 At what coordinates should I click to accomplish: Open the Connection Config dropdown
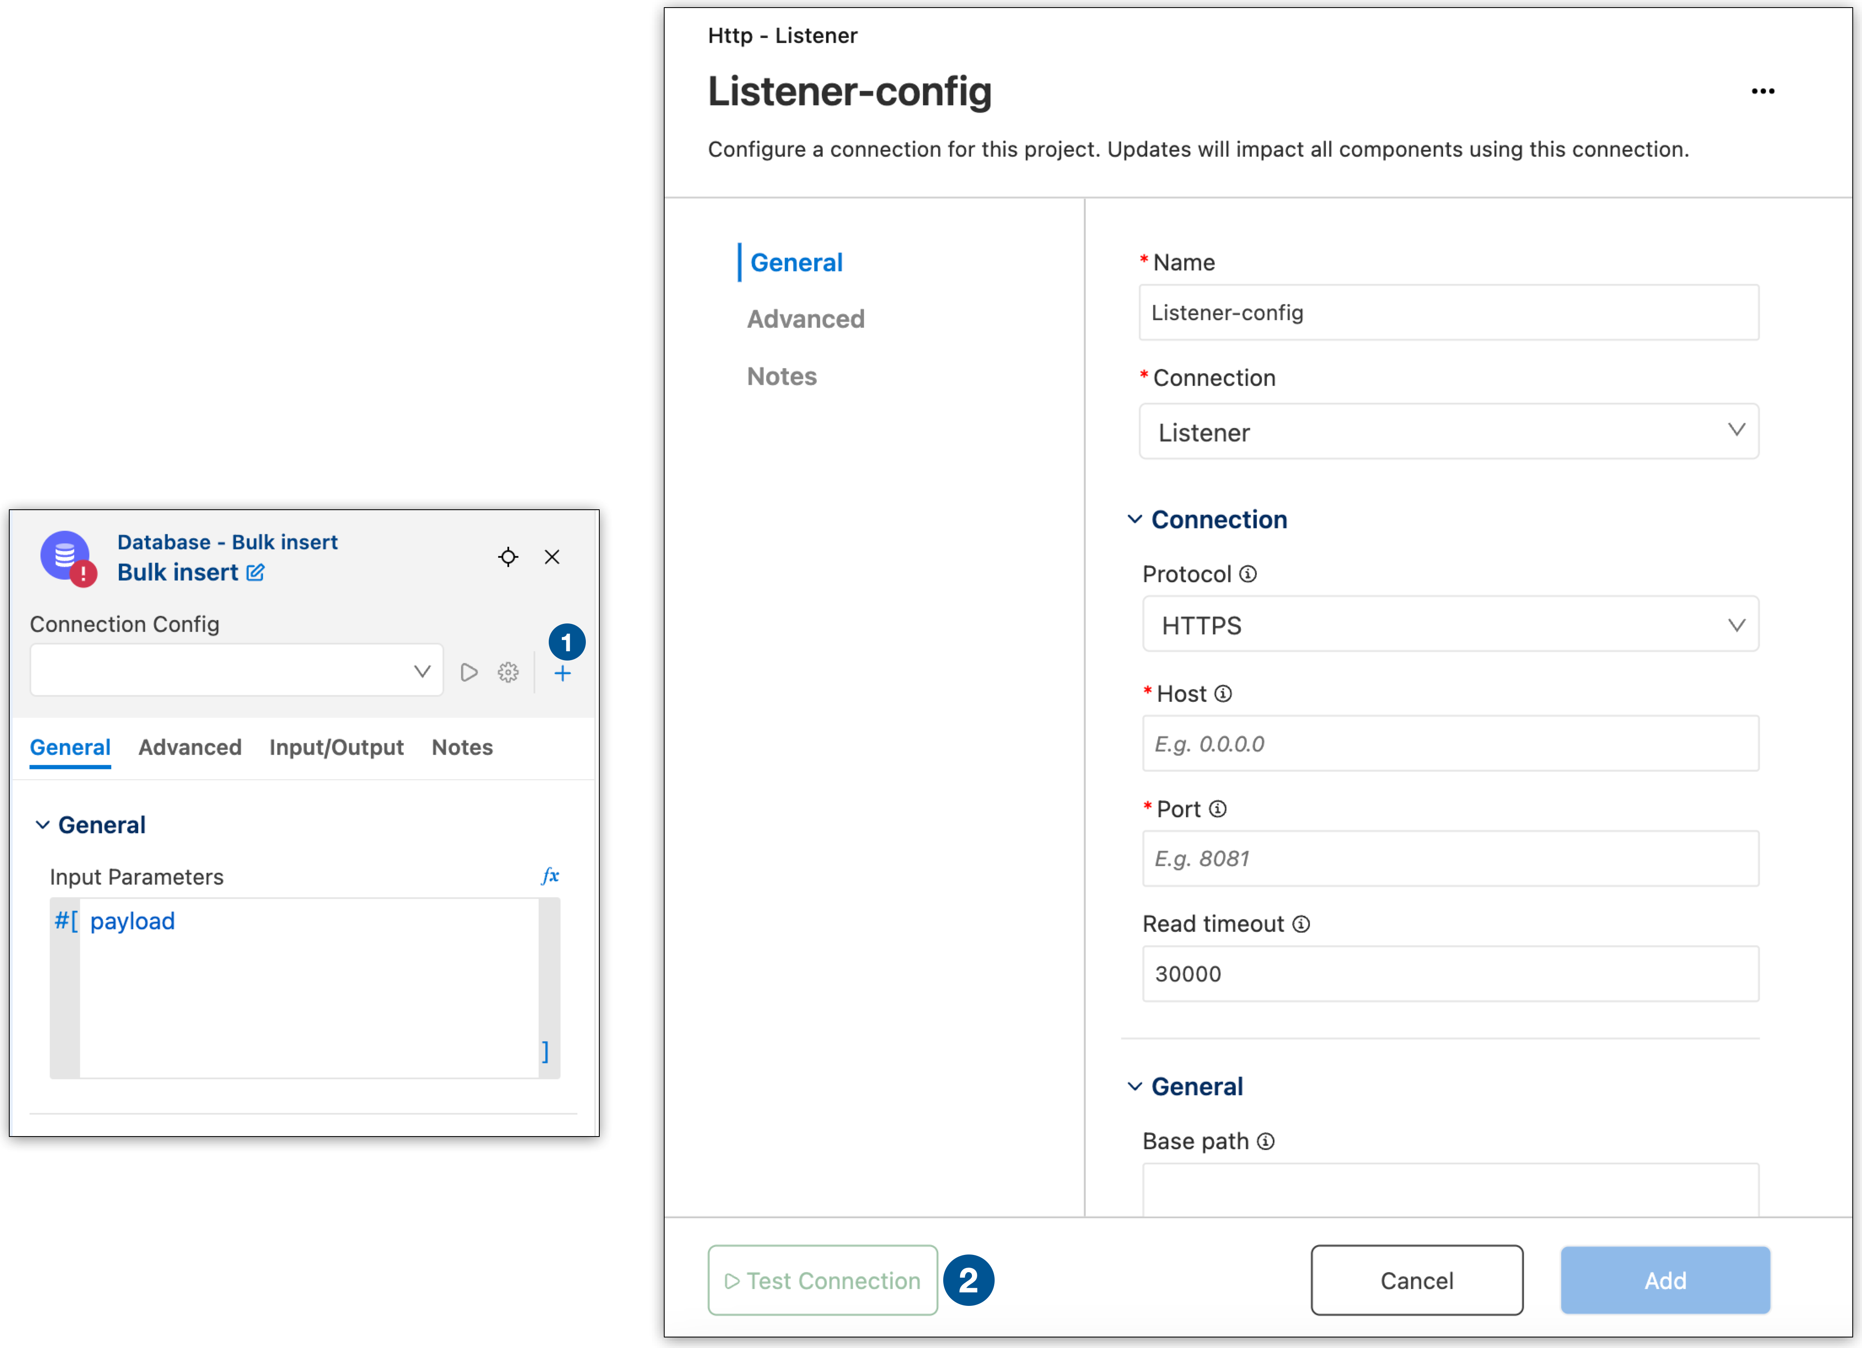pyautogui.click(x=236, y=671)
